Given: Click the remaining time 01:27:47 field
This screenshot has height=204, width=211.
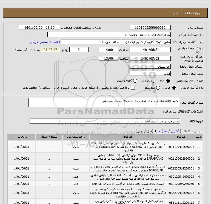Looking at the screenshot, I should (x=50, y=50).
